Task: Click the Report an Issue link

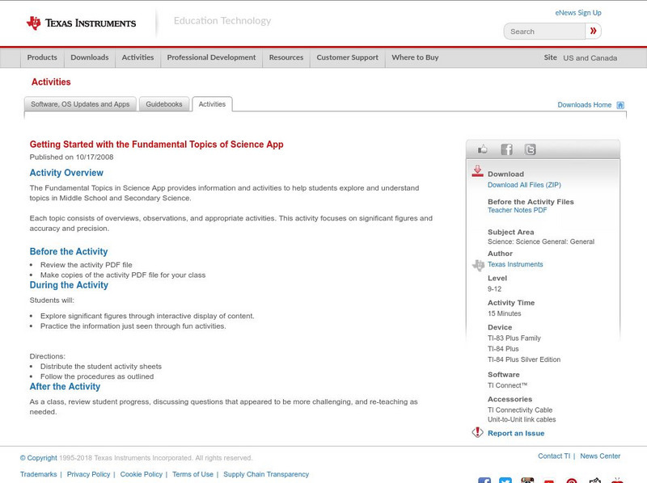Action: [516, 433]
